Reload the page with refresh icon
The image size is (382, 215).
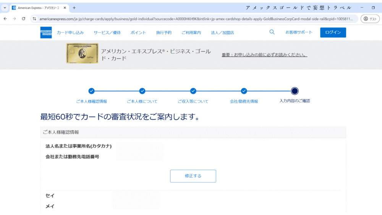pos(23,19)
